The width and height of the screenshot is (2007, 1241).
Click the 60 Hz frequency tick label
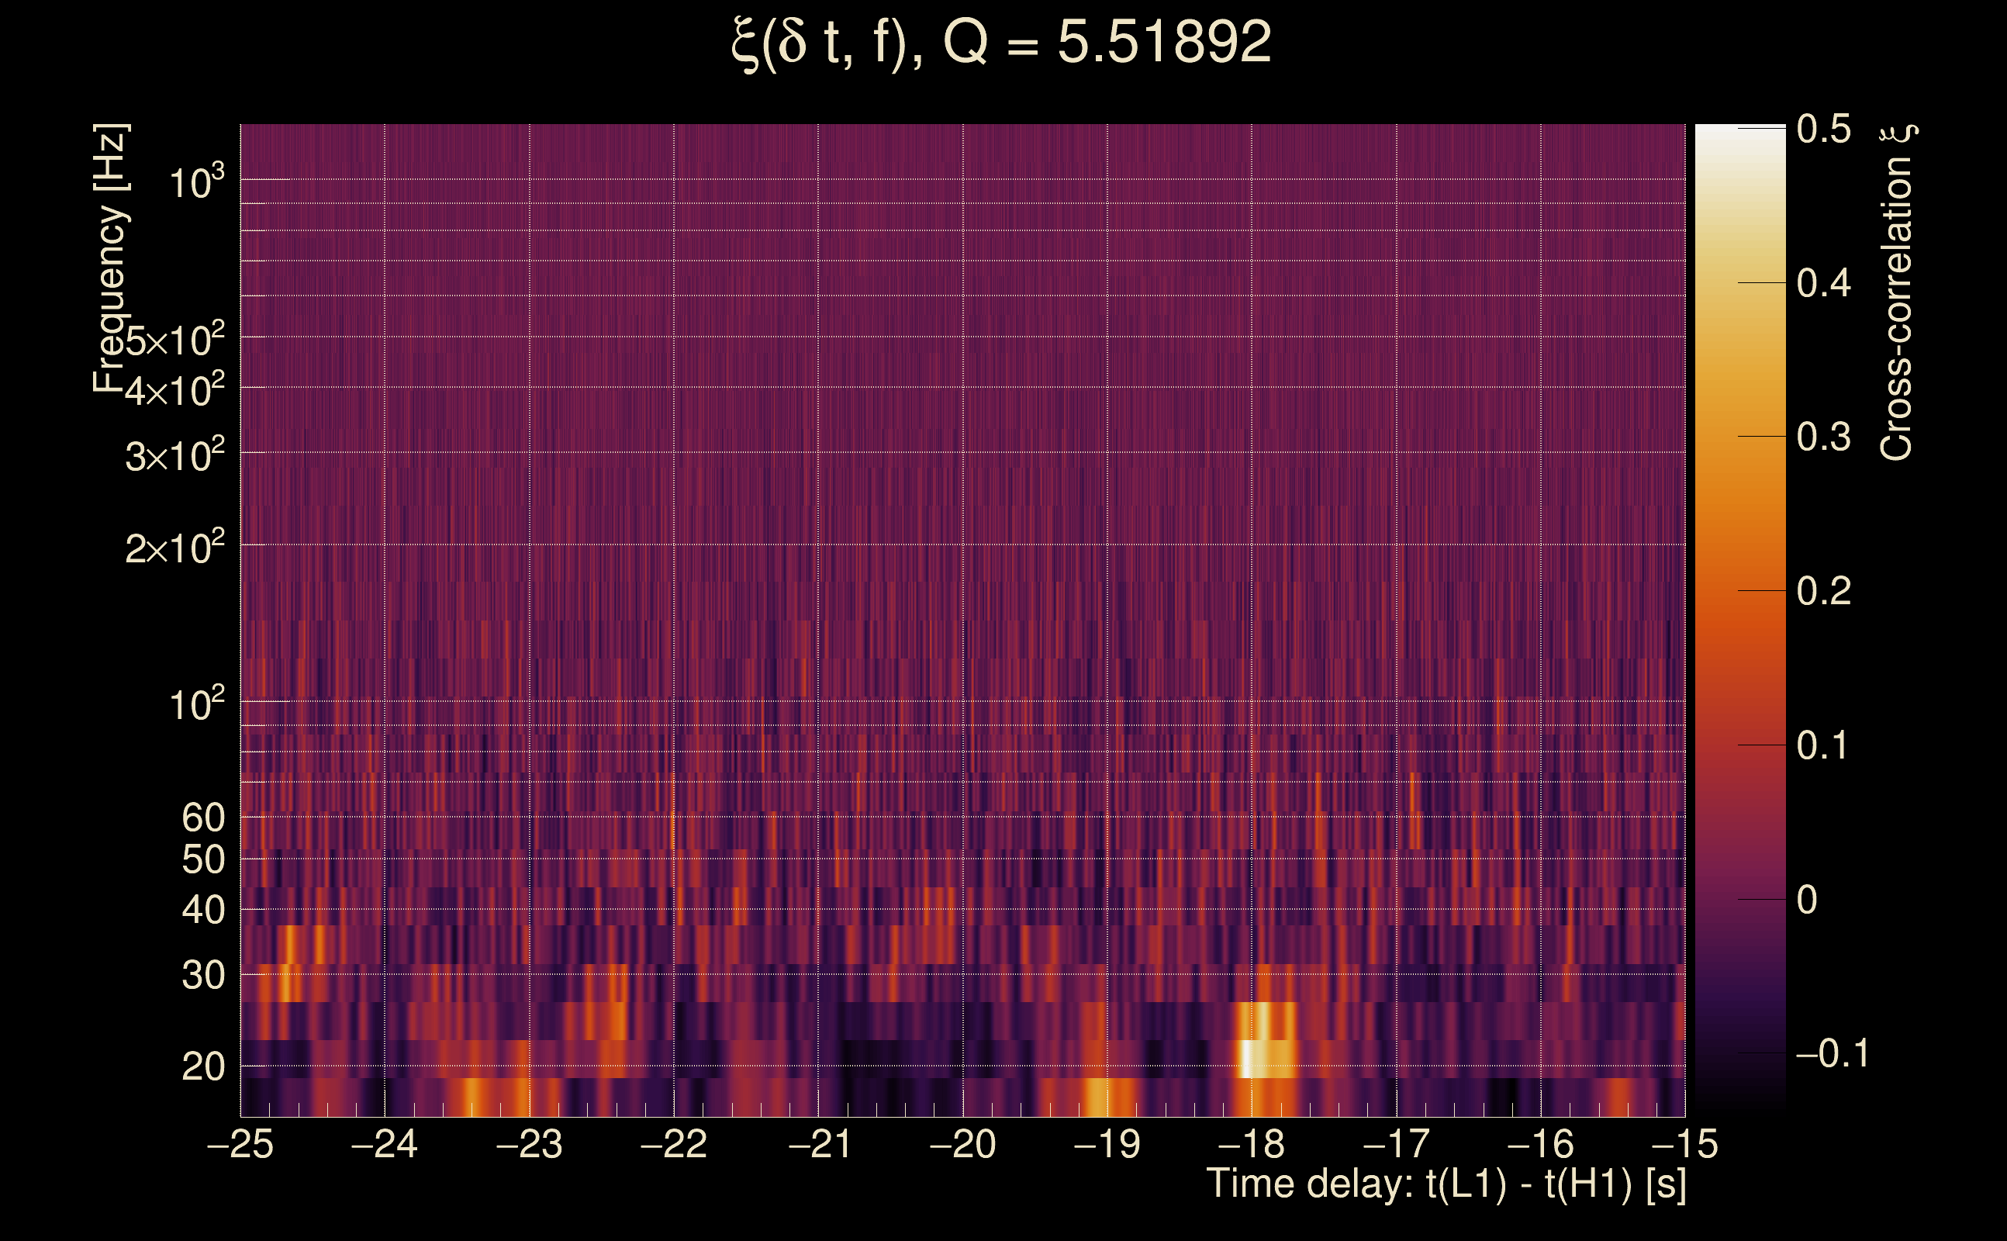(202, 818)
